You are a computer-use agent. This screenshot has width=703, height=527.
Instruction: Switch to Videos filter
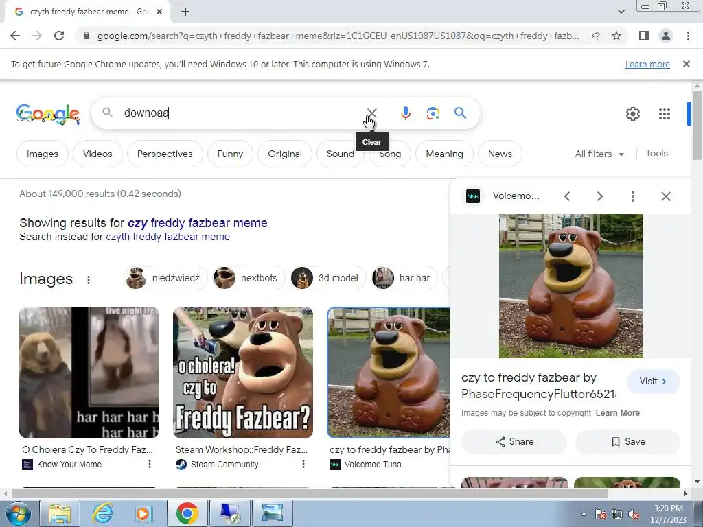[x=97, y=154]
